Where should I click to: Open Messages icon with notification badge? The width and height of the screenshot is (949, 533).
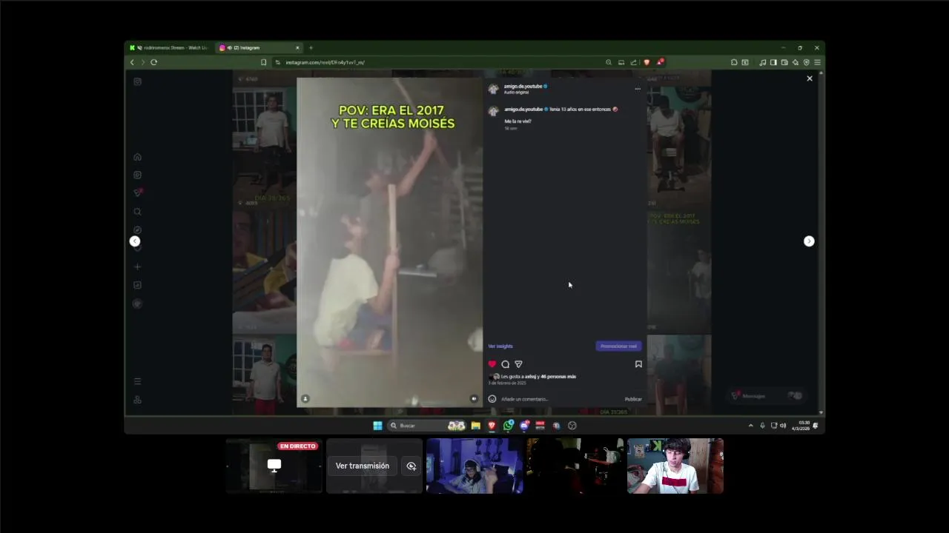pos(137,193)
